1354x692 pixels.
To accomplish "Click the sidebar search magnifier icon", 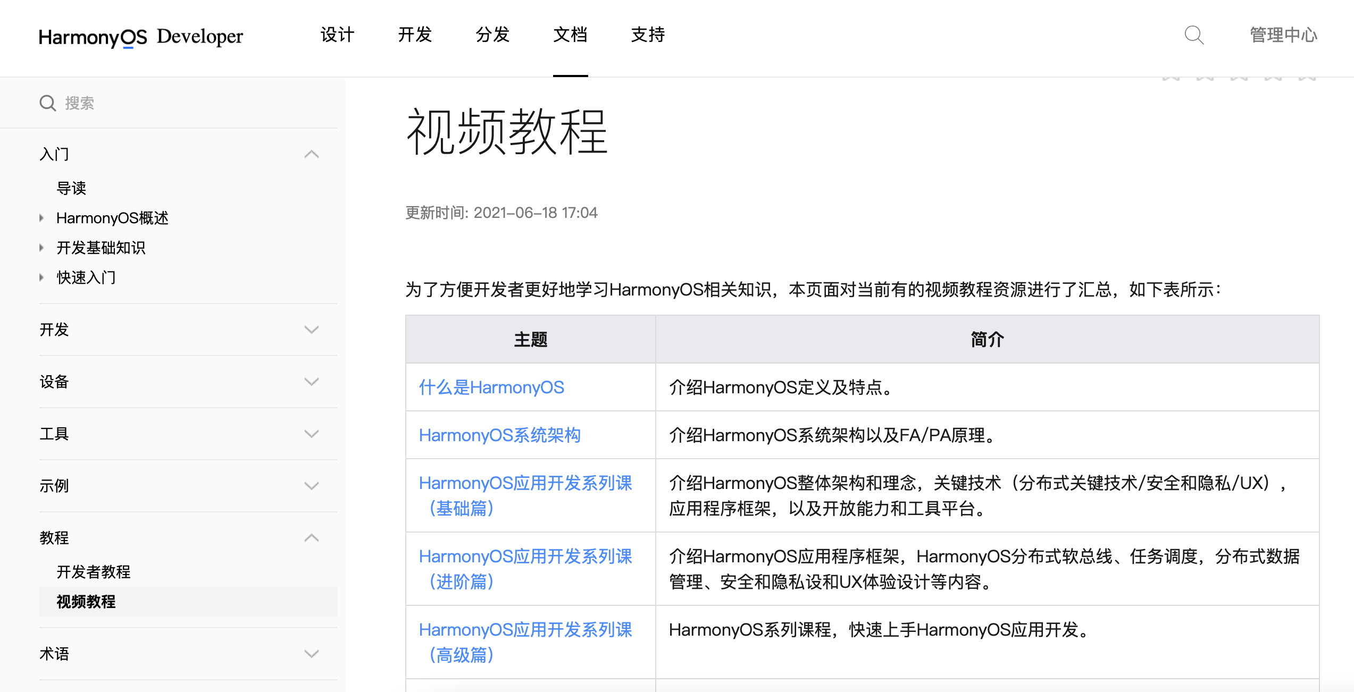I will tap(48, 103).
